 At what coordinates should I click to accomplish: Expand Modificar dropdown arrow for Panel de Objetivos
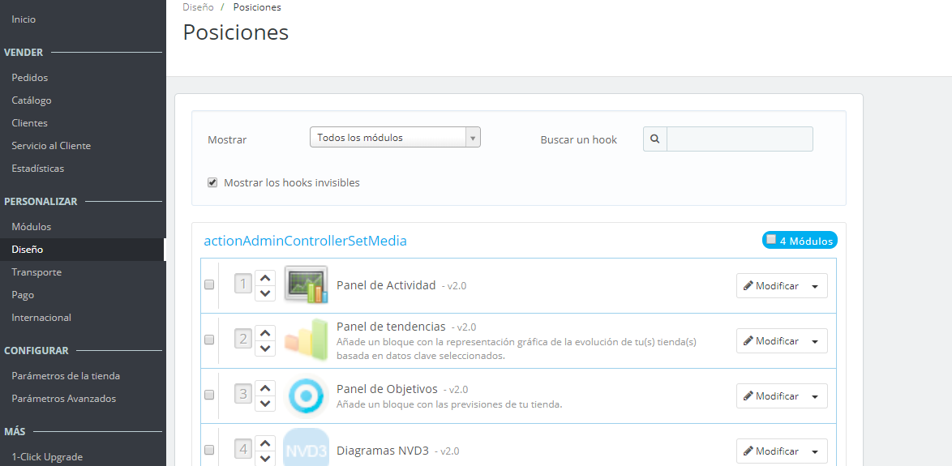815,396
